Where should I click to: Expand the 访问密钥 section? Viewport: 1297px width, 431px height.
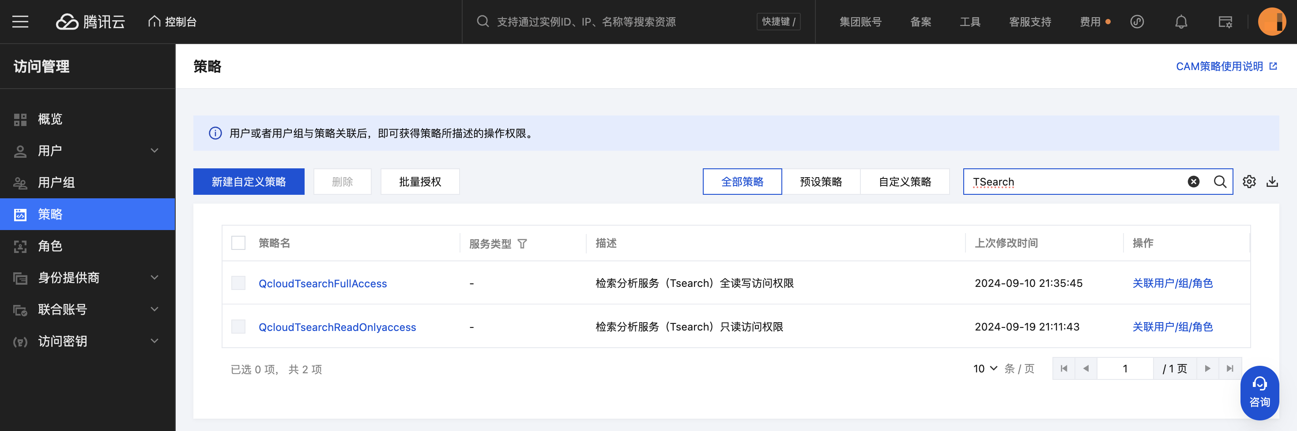87,341
